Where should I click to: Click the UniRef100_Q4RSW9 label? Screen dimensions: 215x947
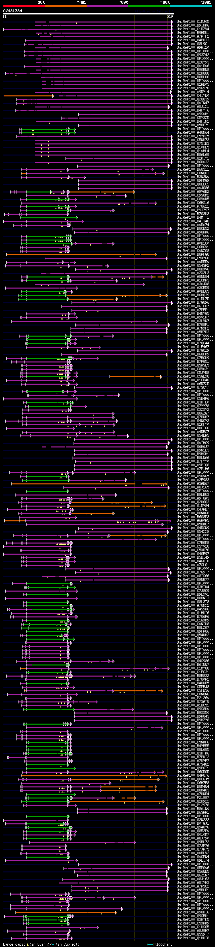pos(193,528)
